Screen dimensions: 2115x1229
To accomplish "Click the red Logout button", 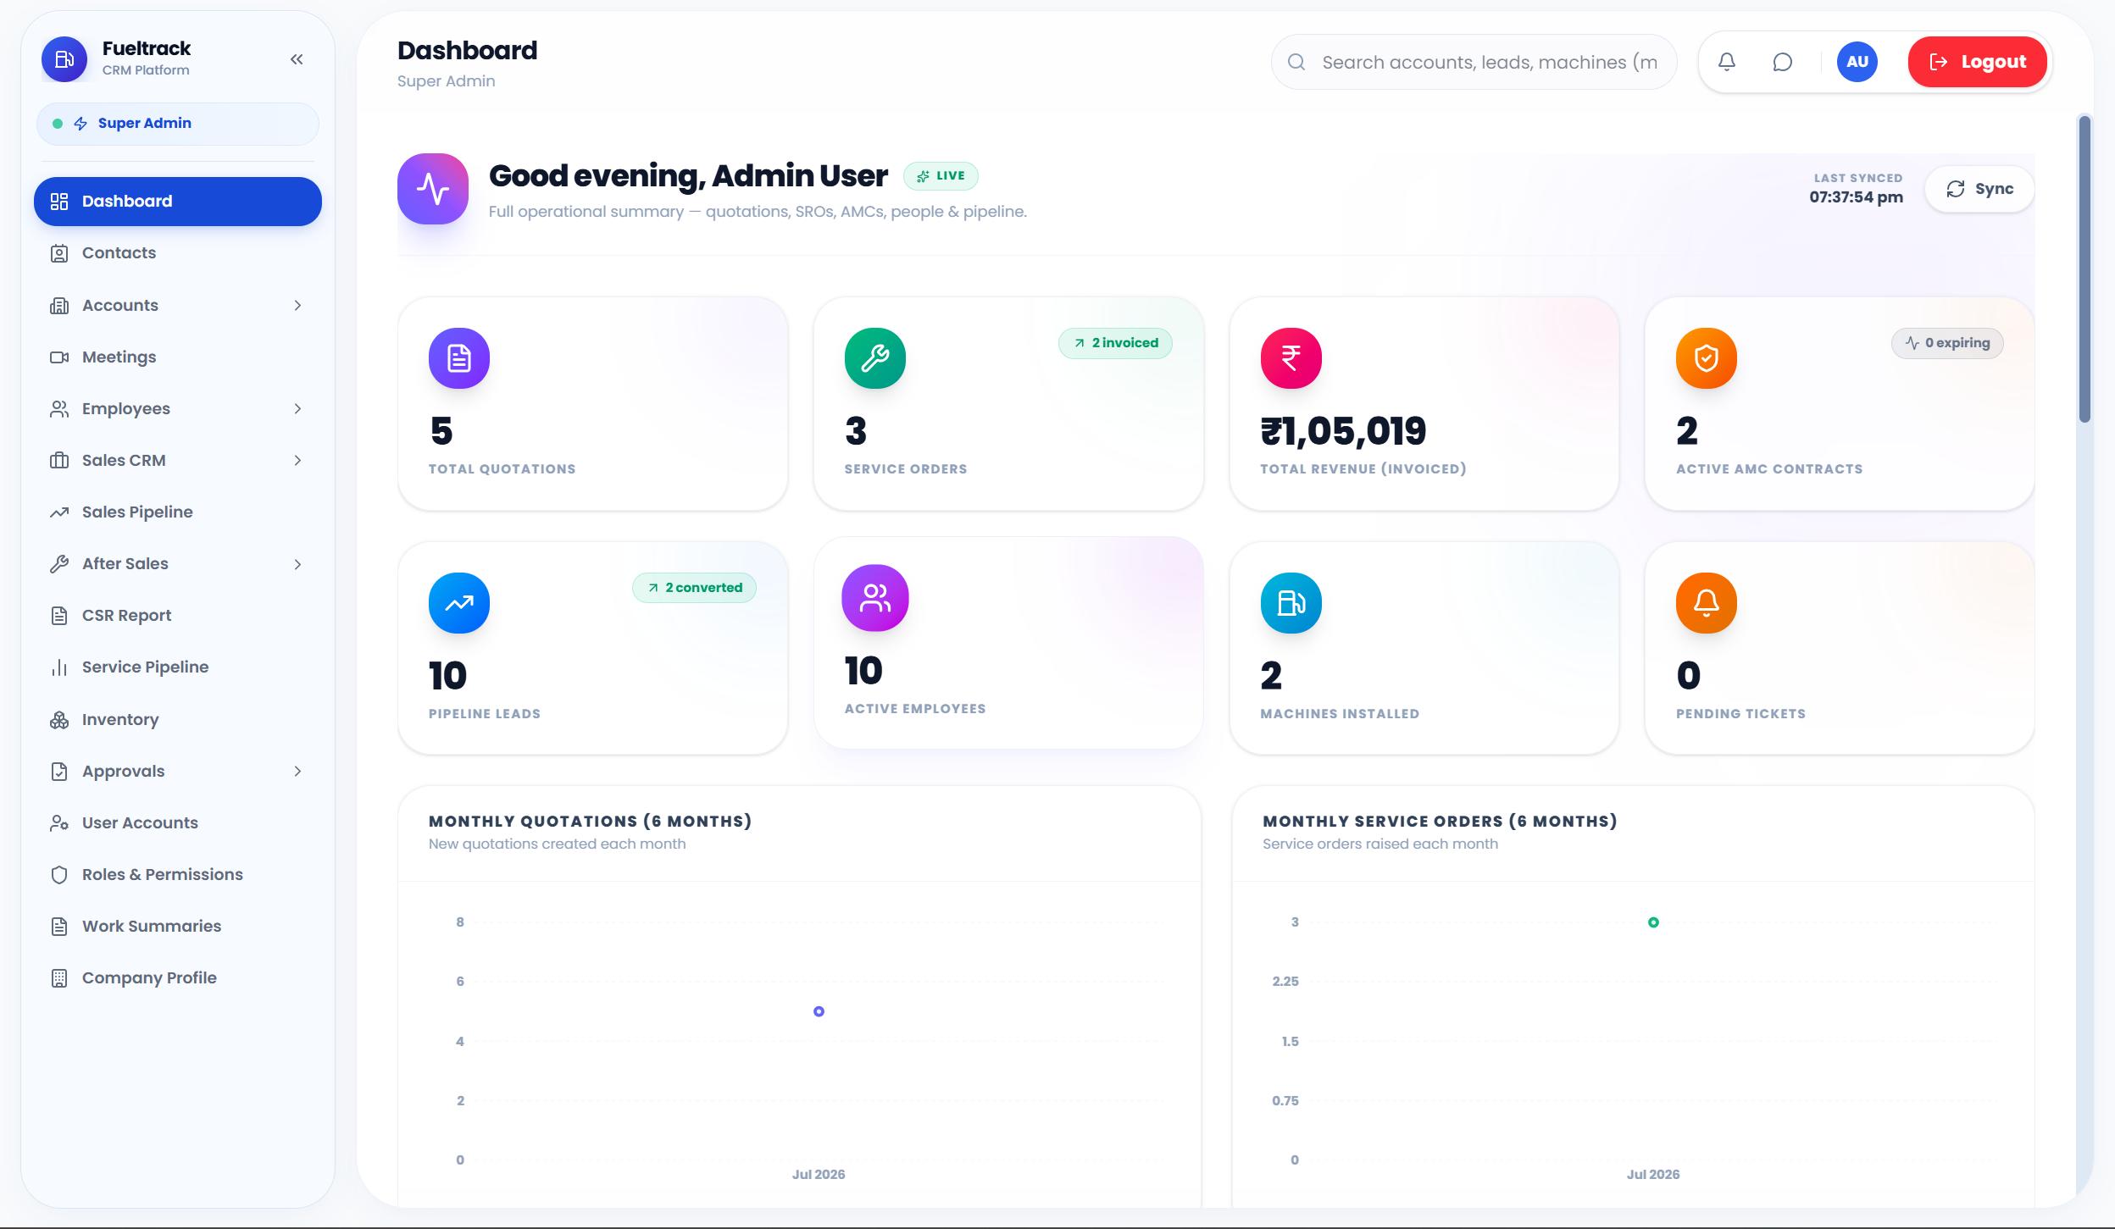I will pyautogui.click(x=1977, y=62).
